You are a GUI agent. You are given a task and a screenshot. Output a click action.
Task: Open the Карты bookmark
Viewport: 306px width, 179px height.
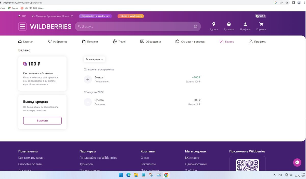[13, 8]
